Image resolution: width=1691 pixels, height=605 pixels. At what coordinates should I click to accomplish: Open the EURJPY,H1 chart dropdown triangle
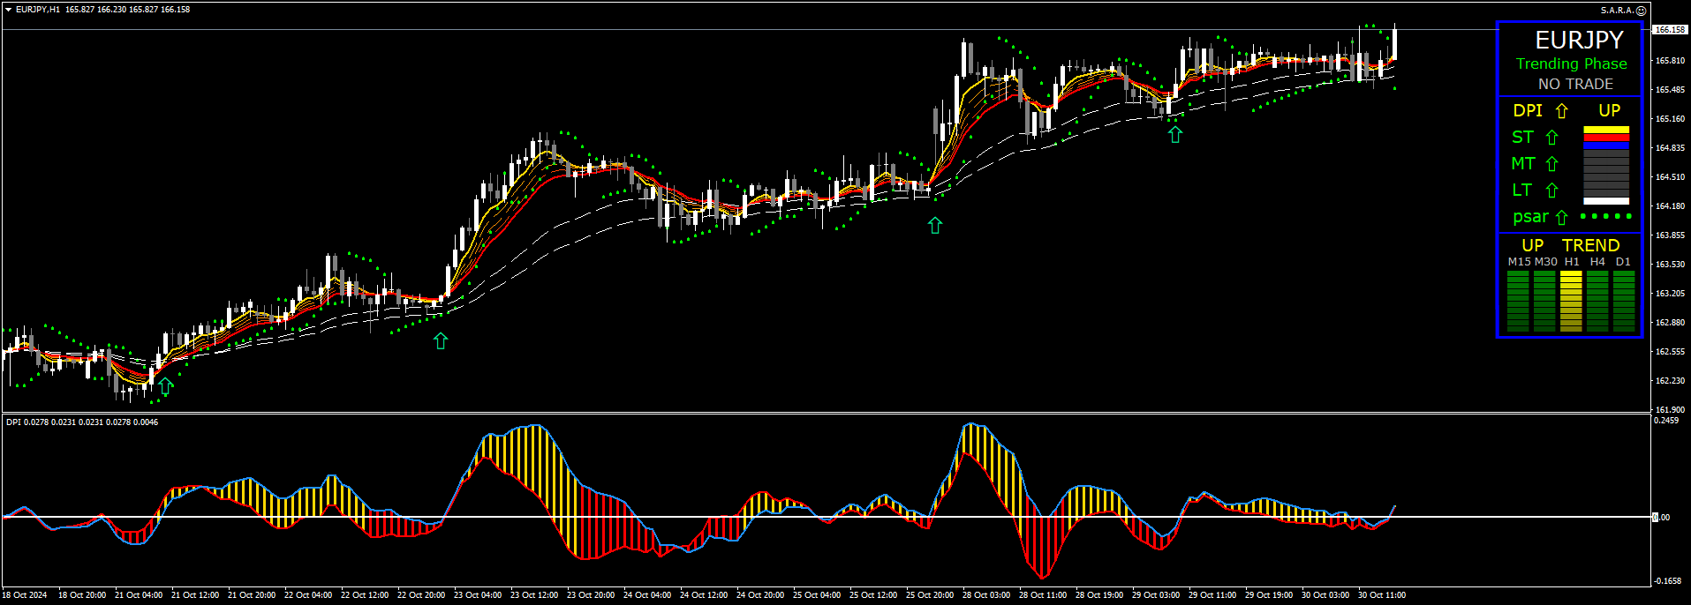(x=8, y=10)
